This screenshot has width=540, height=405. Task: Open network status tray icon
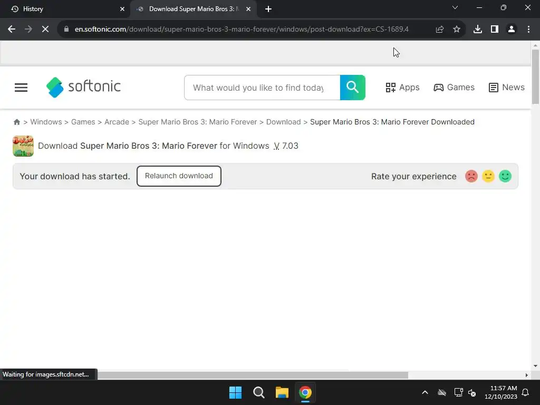point(458,392)
